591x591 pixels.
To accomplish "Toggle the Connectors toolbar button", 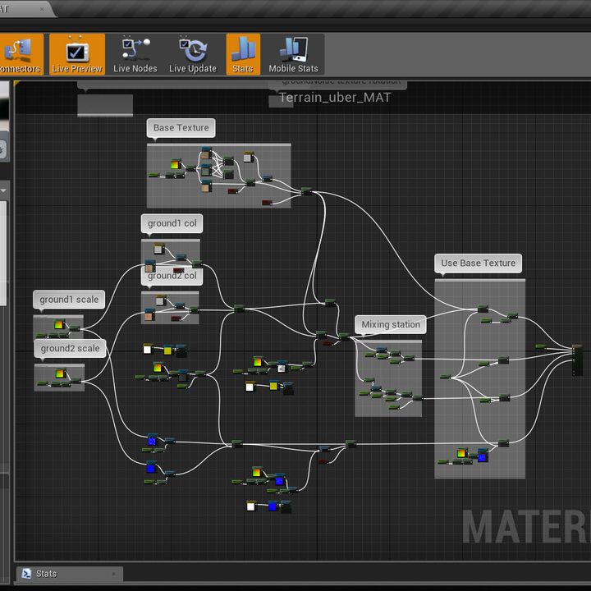I will point(21,54).
